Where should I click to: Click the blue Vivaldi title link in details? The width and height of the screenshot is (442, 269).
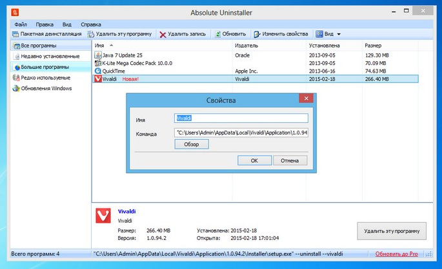tap(126, 211)
